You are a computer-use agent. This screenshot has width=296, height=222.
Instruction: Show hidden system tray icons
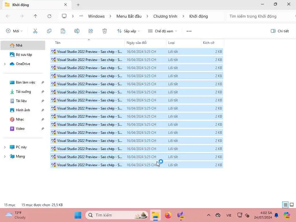[209, 215]
